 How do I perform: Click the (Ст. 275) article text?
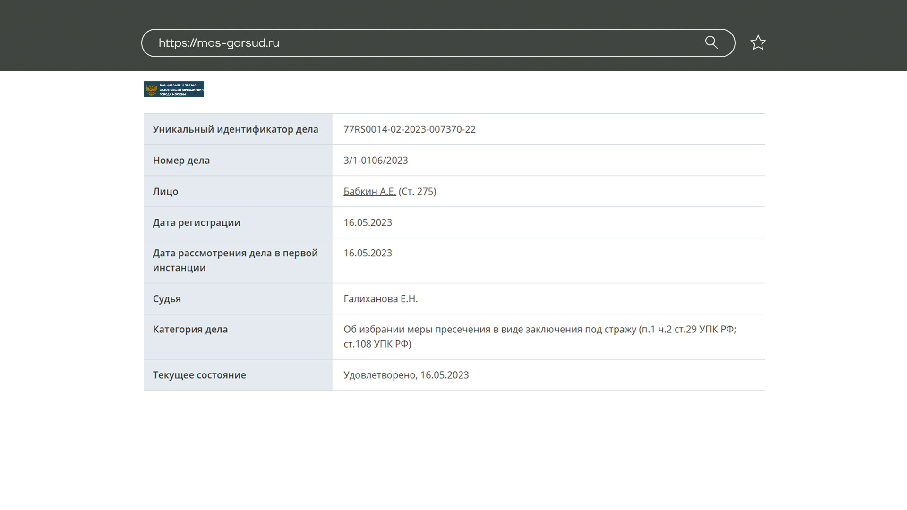[417, 191]
